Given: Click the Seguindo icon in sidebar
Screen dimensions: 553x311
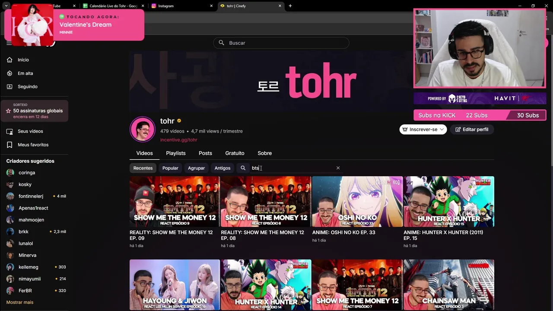Looking at the screenshot, I should [x=10, y=87].
